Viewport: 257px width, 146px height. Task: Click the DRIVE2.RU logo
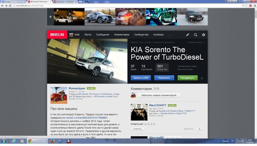coord(57,35)
